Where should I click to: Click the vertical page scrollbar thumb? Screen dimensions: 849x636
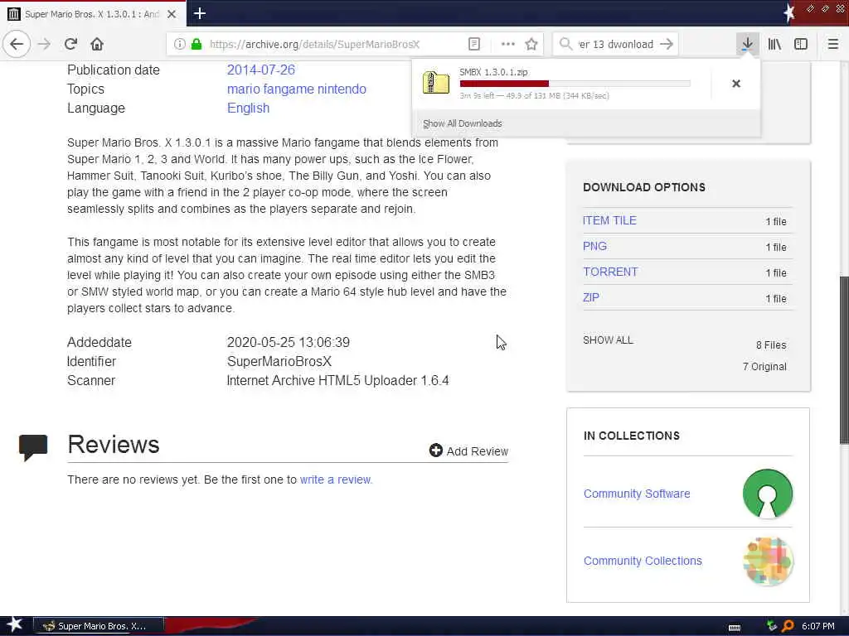click(x=844, y=360)
